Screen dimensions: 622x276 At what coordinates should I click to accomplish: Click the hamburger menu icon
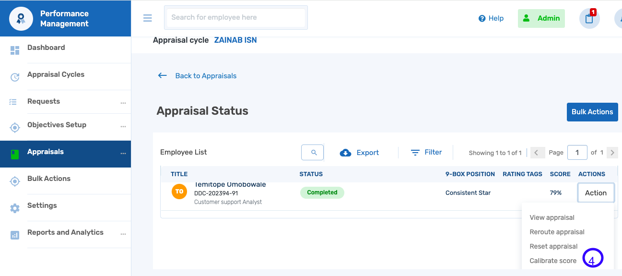point(148,18)
